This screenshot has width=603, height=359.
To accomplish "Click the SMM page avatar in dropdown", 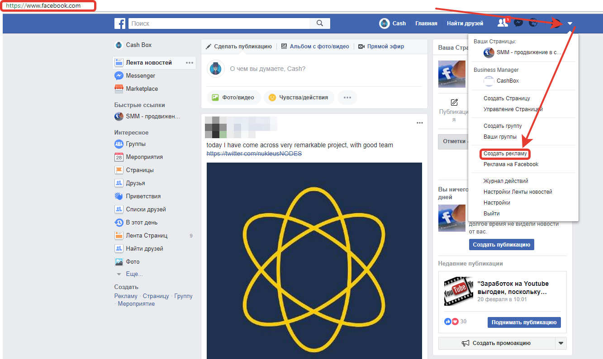I will pyautogui.click(x=489, y=53).
